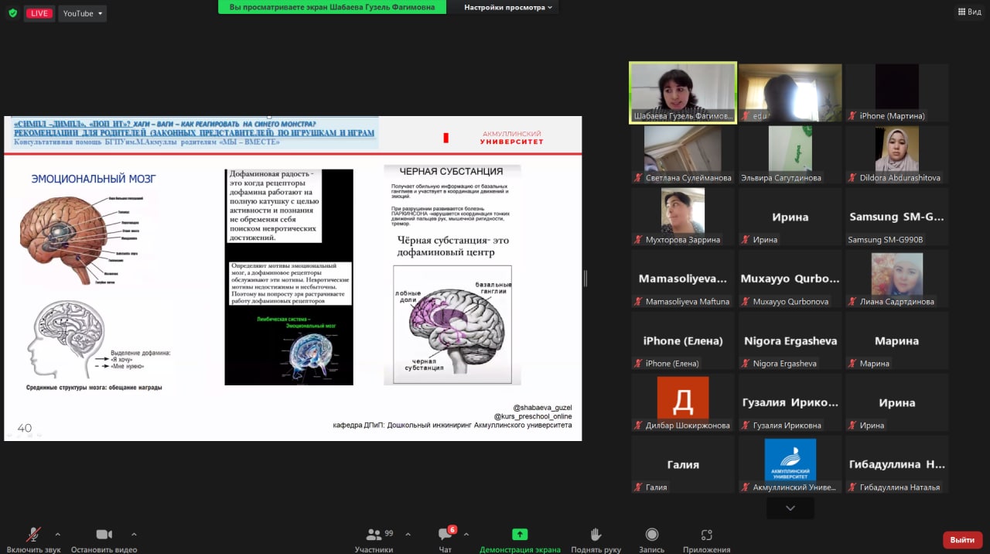The height and width of the screenshot is (554, 990).
Task: Select Dildora Abdurashitova video thumbnail
Action: pos(896,155)
